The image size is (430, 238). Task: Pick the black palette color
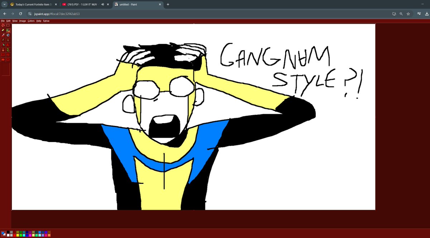click(8, 232)
